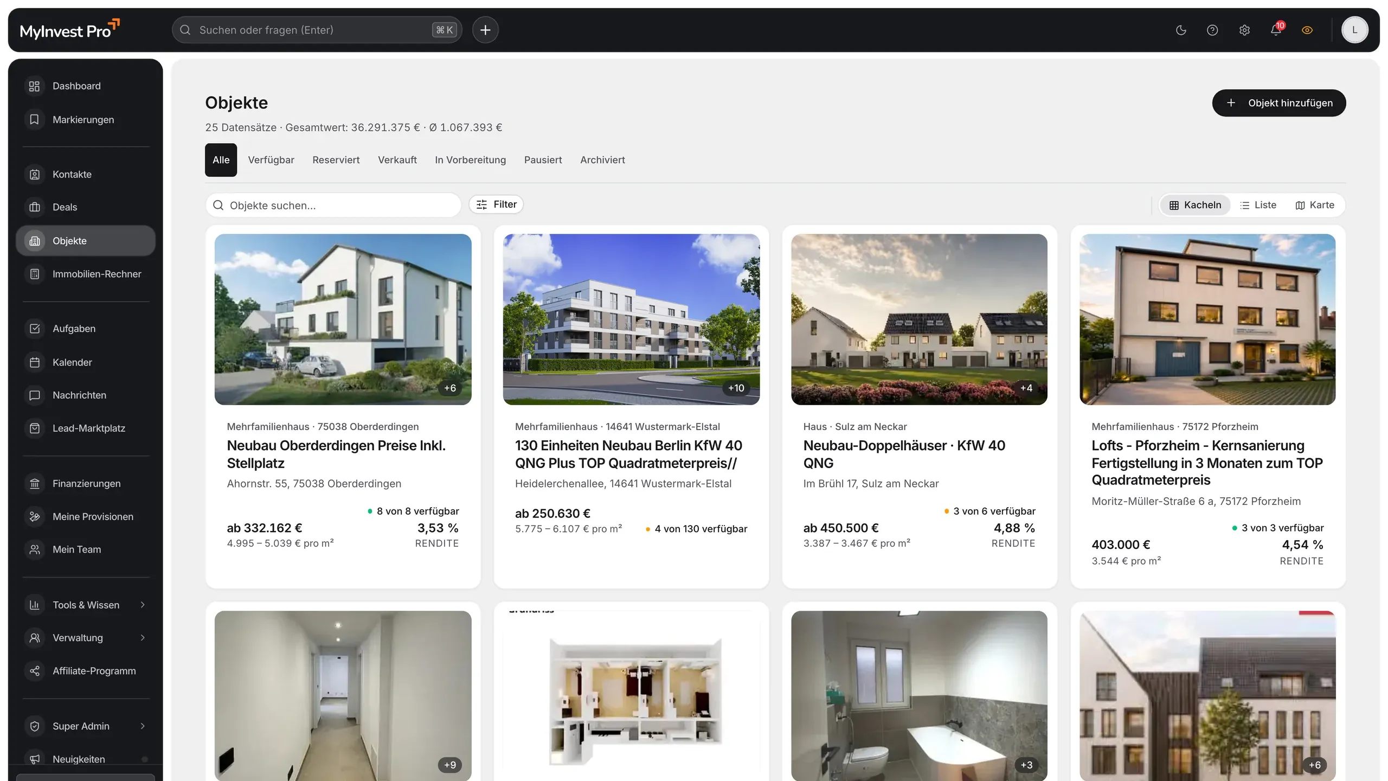Open the Aufgaben checklist icon
The image size is (1388, 781).
click(x=35, y=329)
